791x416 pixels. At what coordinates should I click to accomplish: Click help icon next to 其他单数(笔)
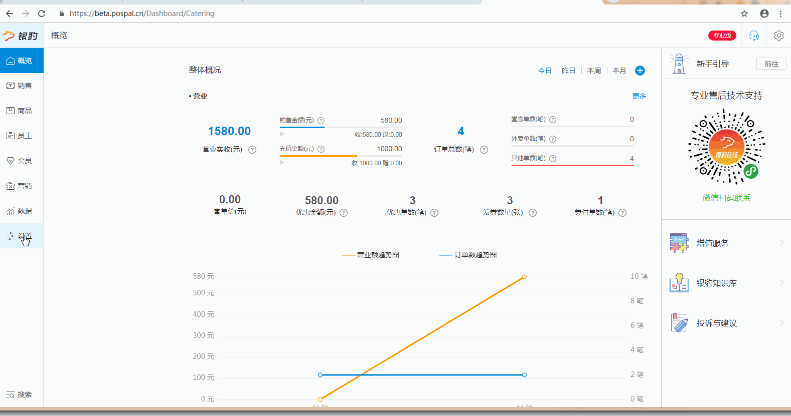coord(553,159)
